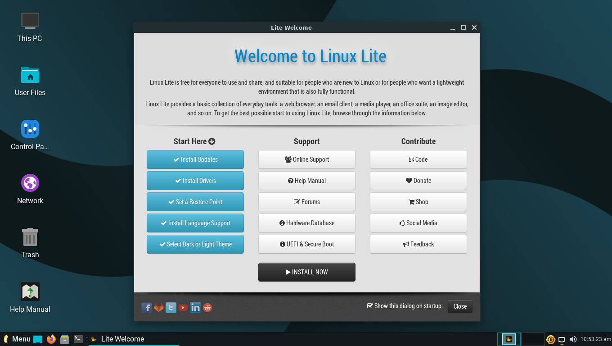This screenshot has height=346, width=612.
Task: Toggle show desktop in the taskbar
Action: [562, 339]
